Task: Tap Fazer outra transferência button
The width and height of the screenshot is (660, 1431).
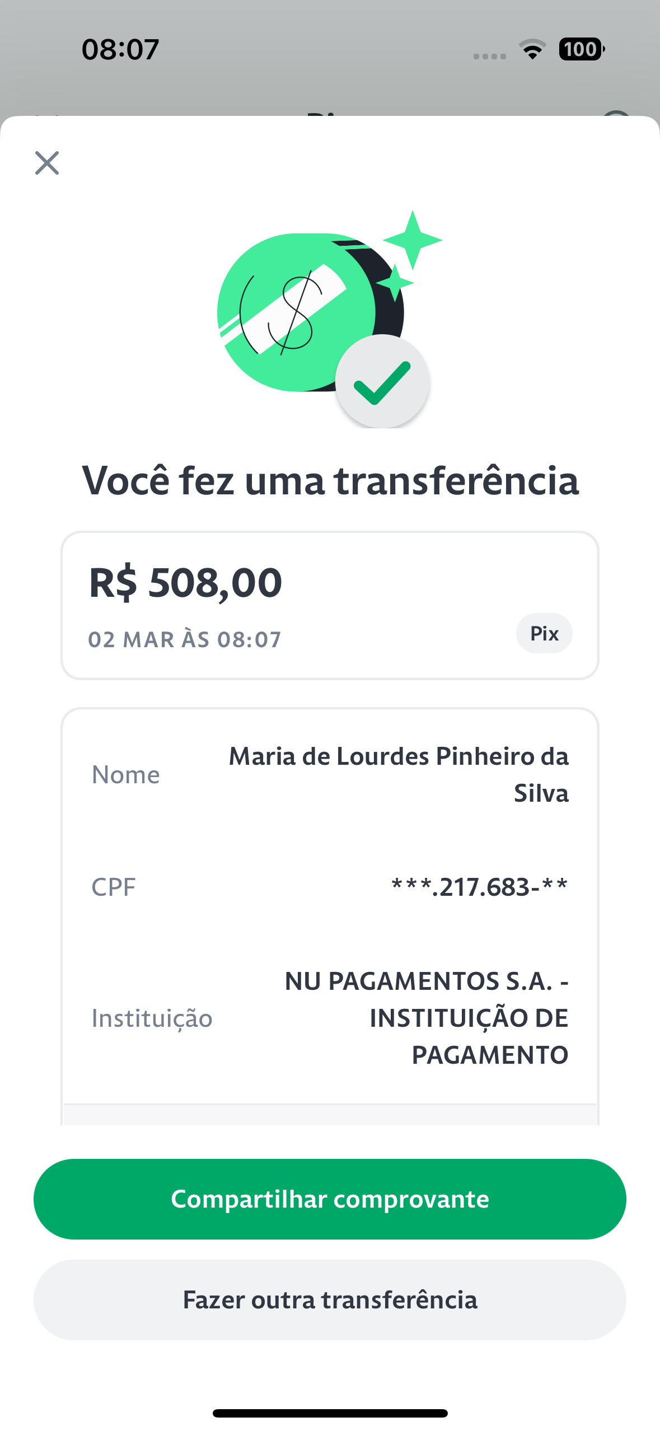Action: point(330,1300)
